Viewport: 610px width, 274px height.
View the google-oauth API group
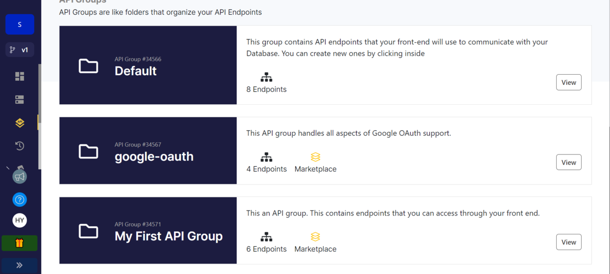[568, 163]
